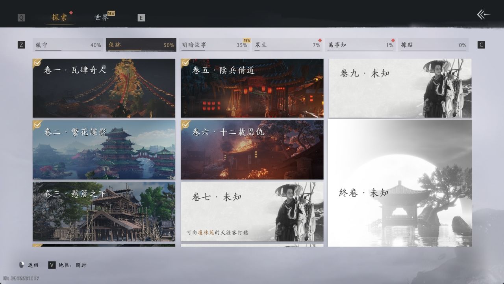Open the 眾生 7% category
Viewport: 504px width, 284px height.
click(x=287, y=45)
